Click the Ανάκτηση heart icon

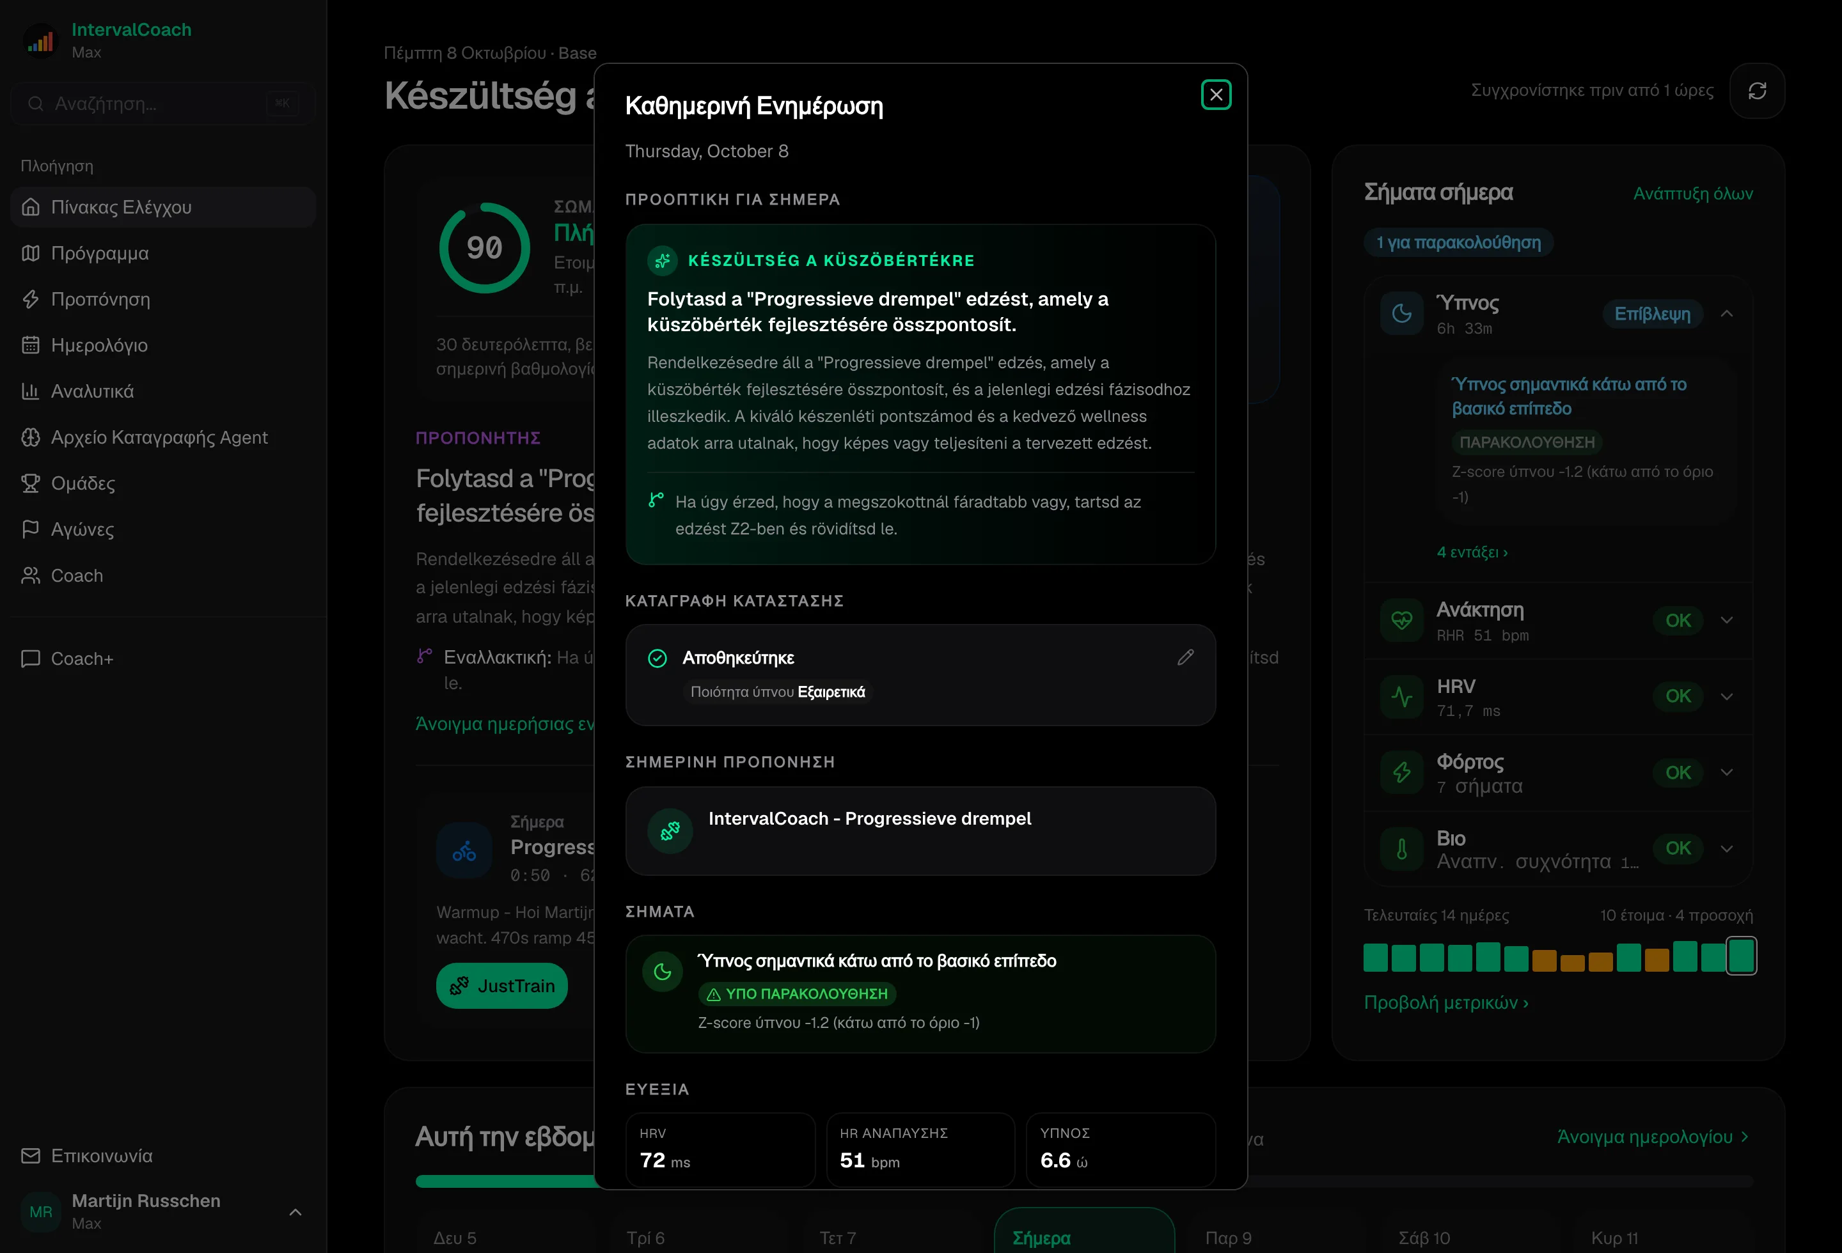point(1401,620)
